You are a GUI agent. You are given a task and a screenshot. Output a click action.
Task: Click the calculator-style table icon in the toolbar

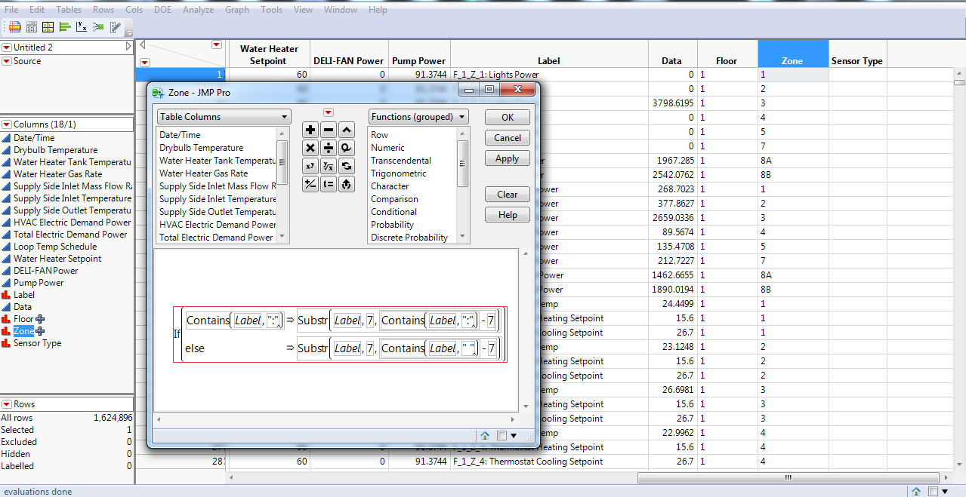coord(32,27)
